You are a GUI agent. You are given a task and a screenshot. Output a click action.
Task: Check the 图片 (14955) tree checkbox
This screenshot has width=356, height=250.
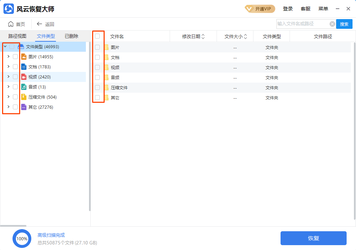[x=15, y=57]
